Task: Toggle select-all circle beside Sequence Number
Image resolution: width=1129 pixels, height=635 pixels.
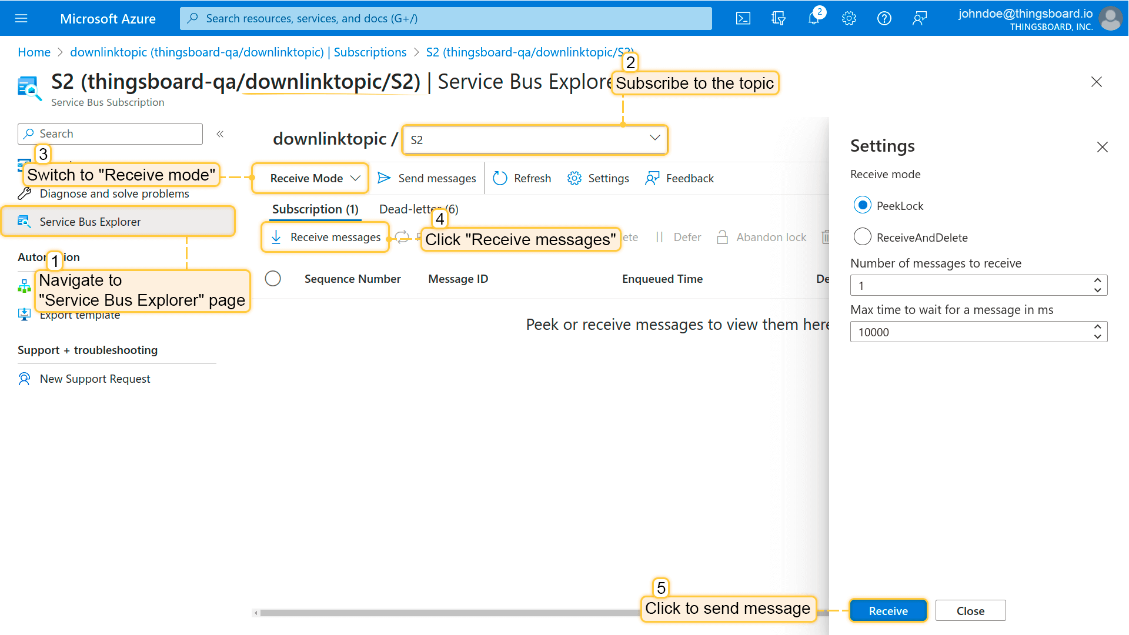Action: tap(273, 279)
